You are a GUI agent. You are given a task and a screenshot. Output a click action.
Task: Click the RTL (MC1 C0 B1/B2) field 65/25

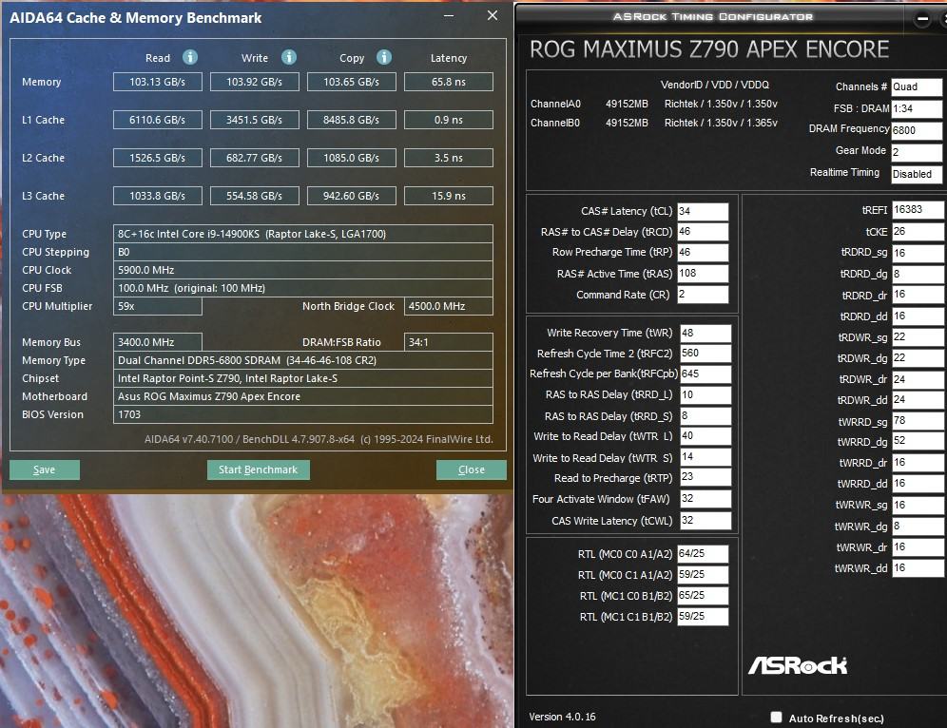(x=703, y=596)
